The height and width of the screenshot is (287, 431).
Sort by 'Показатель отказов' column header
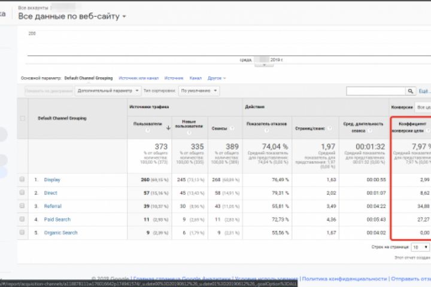pyautogui.click(x=266, y=124)
